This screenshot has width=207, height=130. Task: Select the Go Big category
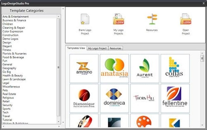pyautogui.click(x=7, y=72)
